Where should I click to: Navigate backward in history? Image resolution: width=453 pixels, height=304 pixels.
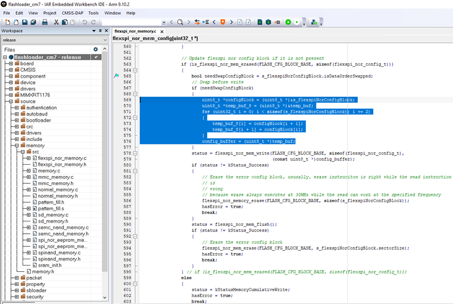tap(240, 22)
